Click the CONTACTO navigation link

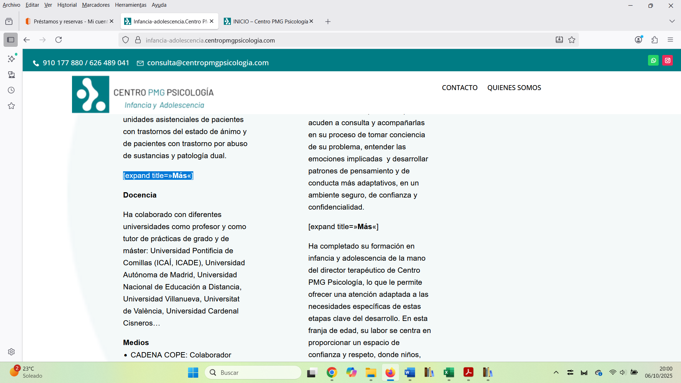tap(459, 88)
